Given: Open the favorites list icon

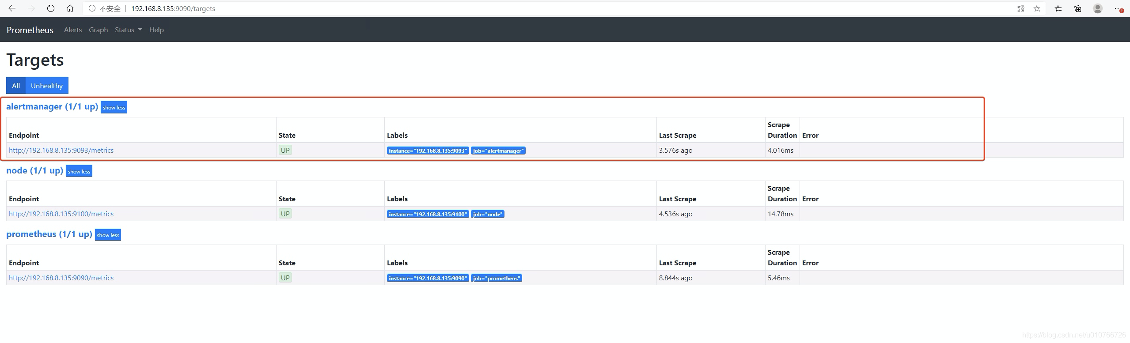Looking at the screenshot, I should point(1058,8).
